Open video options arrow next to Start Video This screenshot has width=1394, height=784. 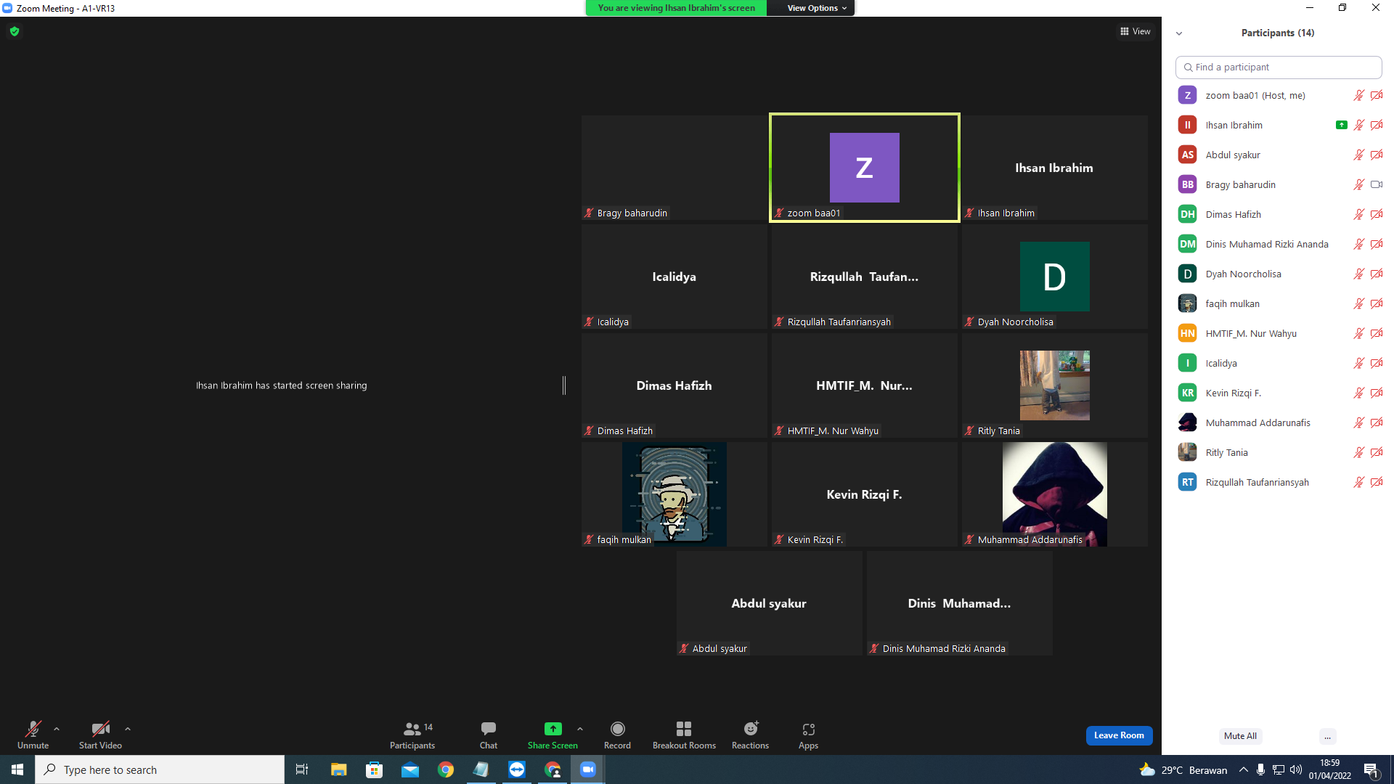(128, 729)
